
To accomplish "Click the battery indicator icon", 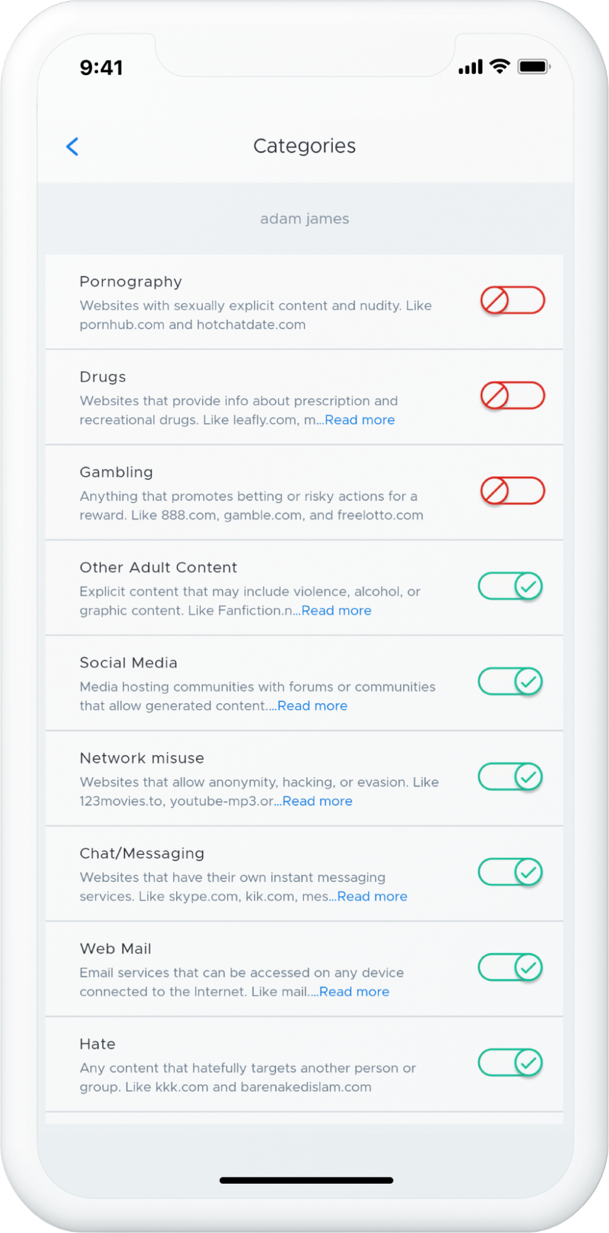I will pos(534,67).
